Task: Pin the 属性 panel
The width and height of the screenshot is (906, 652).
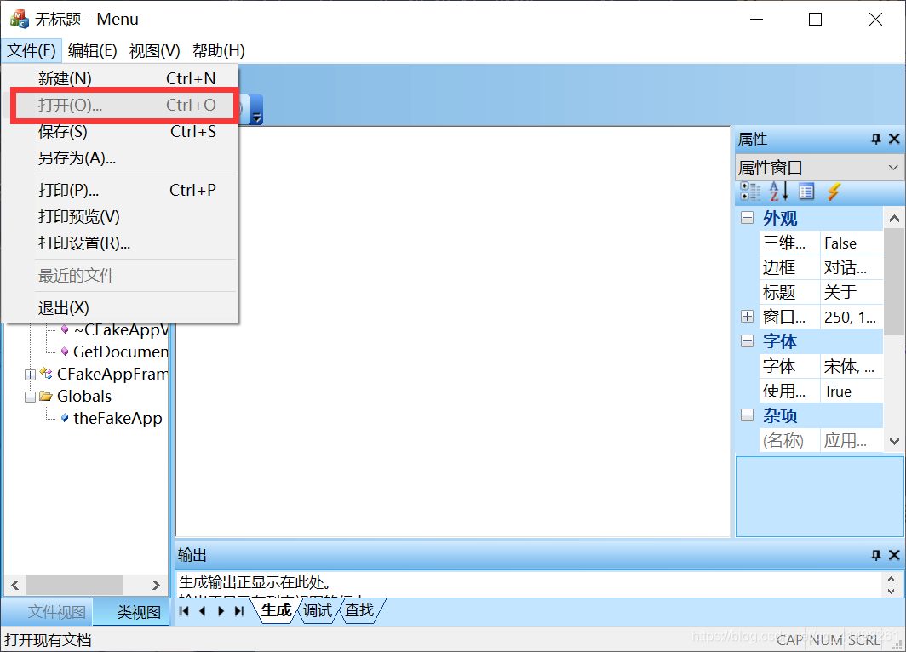Action: [876, 139]
